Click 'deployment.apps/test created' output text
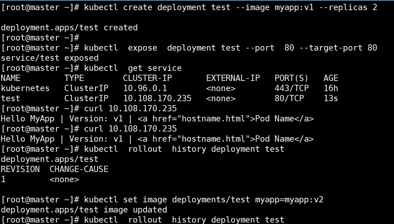The width and height of the screenshot is (394, 224). tap(70, 28)
